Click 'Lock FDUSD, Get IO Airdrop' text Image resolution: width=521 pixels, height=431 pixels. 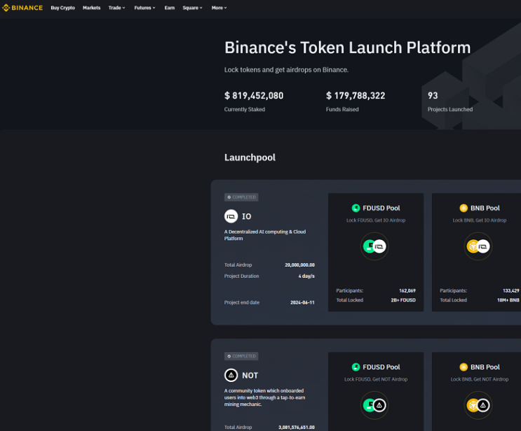(376, 220)
